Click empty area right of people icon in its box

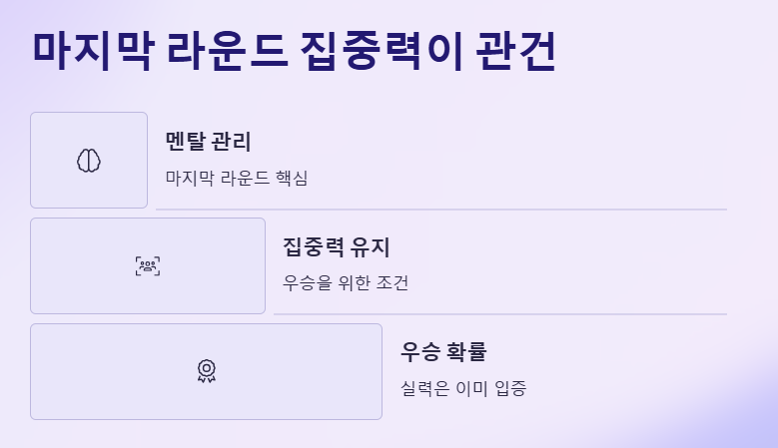coord(214,266)
